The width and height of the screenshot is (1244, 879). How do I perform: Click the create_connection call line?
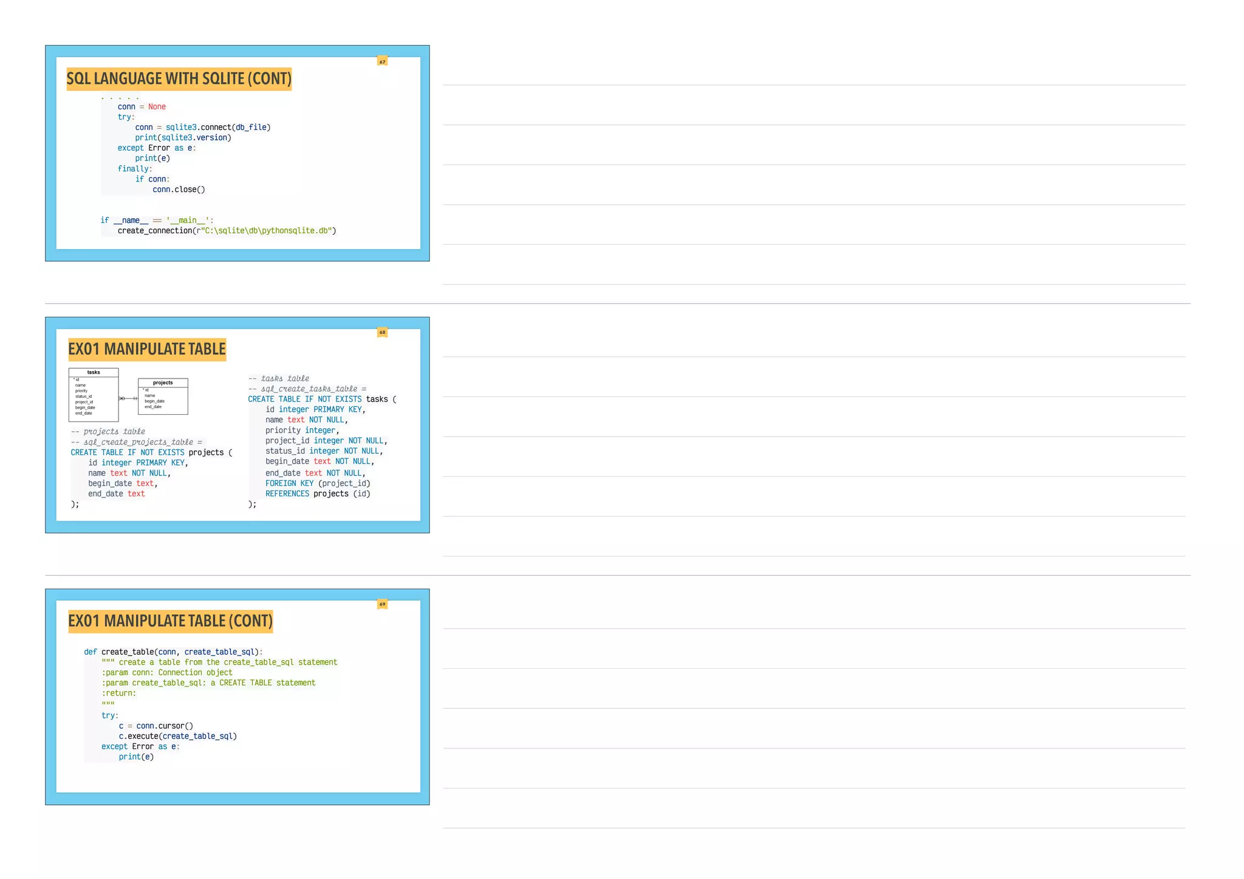click(227, 231)
